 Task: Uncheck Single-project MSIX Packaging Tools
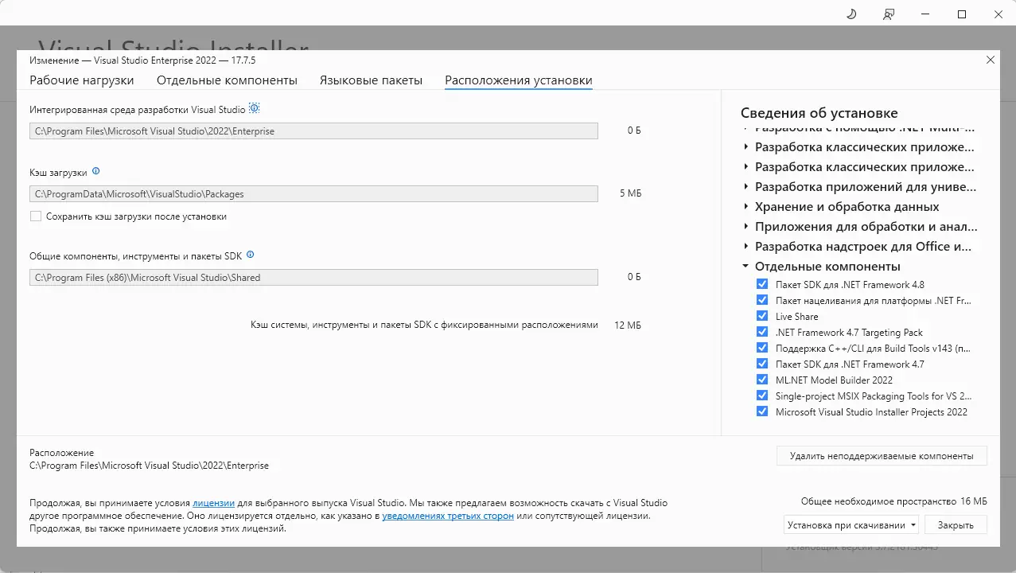[762, 396]
